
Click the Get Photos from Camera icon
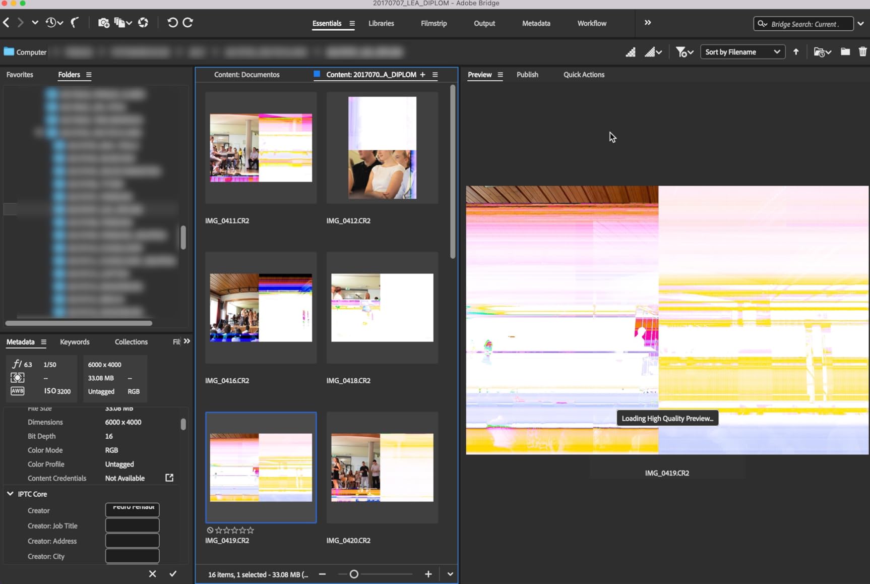click(x=103, y=23)
